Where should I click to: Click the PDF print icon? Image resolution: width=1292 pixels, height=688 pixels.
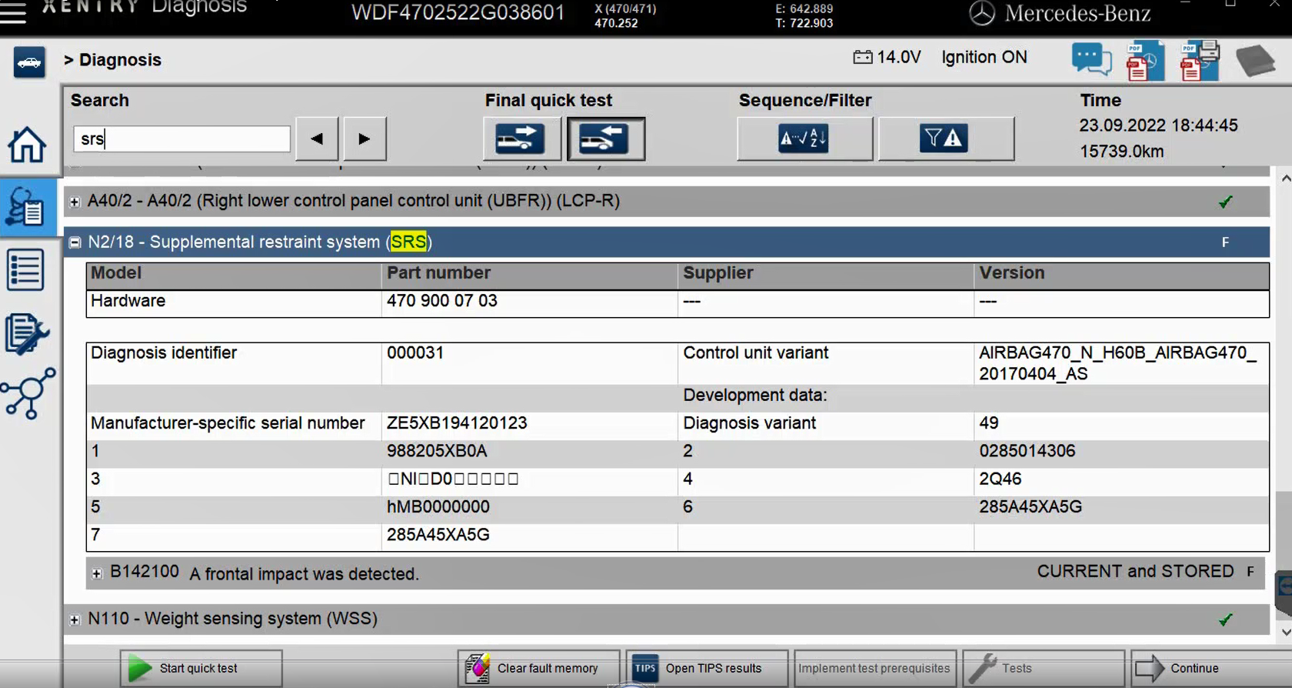[x=1200, y=61]
